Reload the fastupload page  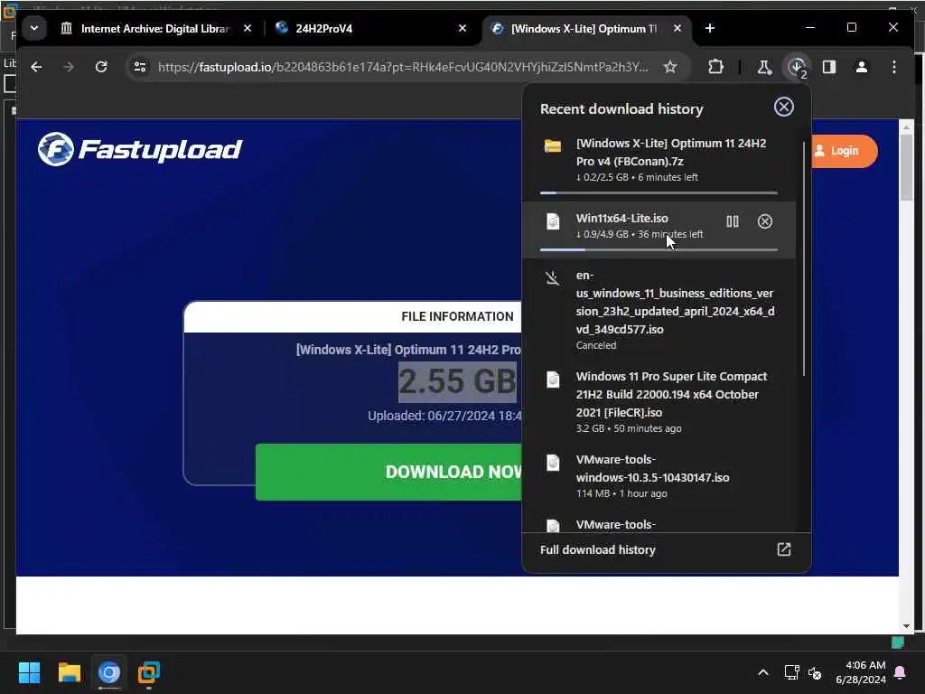[101, 67]
